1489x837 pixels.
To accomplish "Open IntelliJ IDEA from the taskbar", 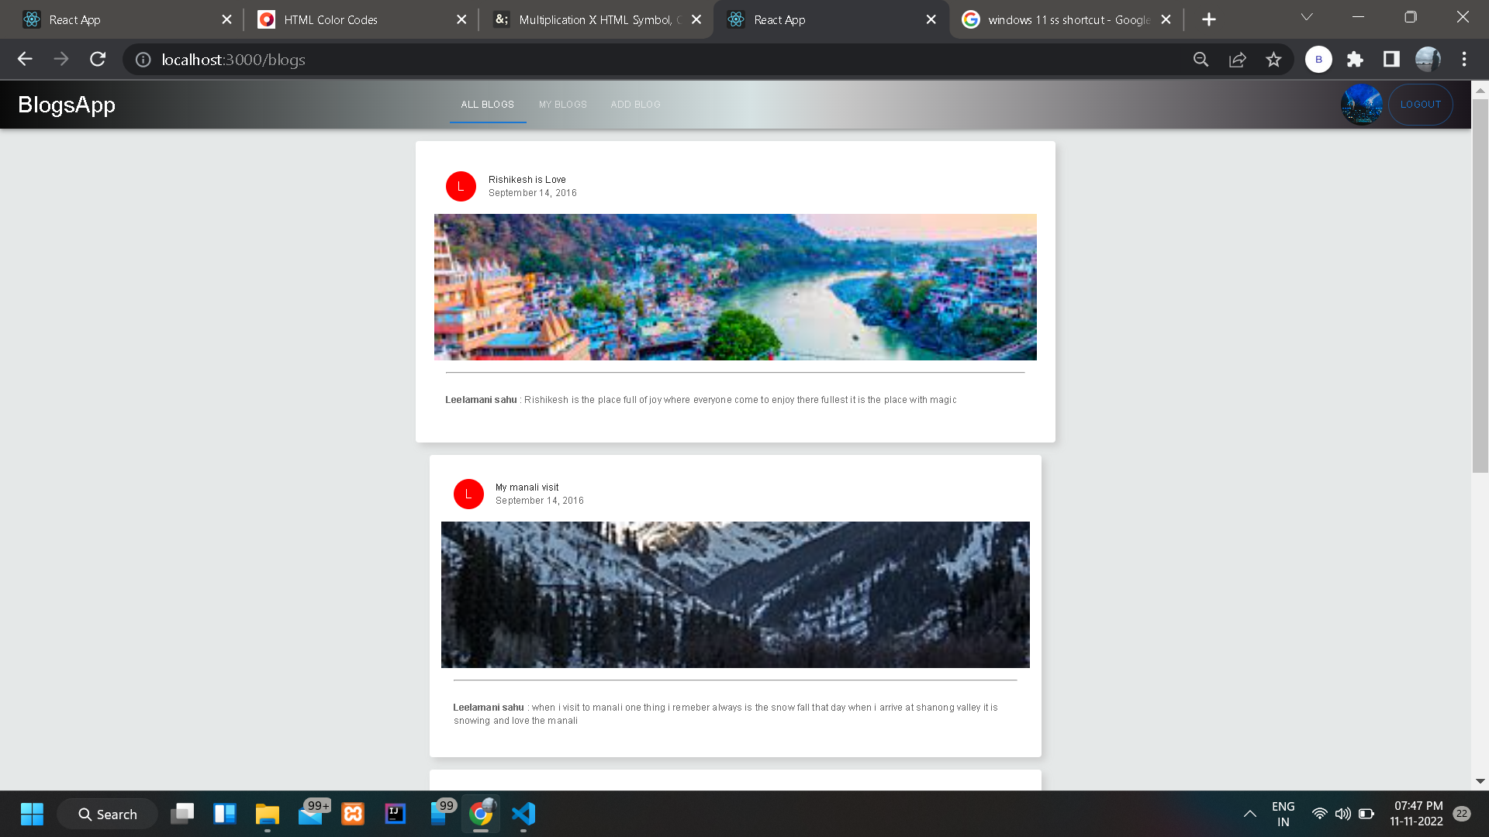I will pyautogui.click(x=395, y=814).
